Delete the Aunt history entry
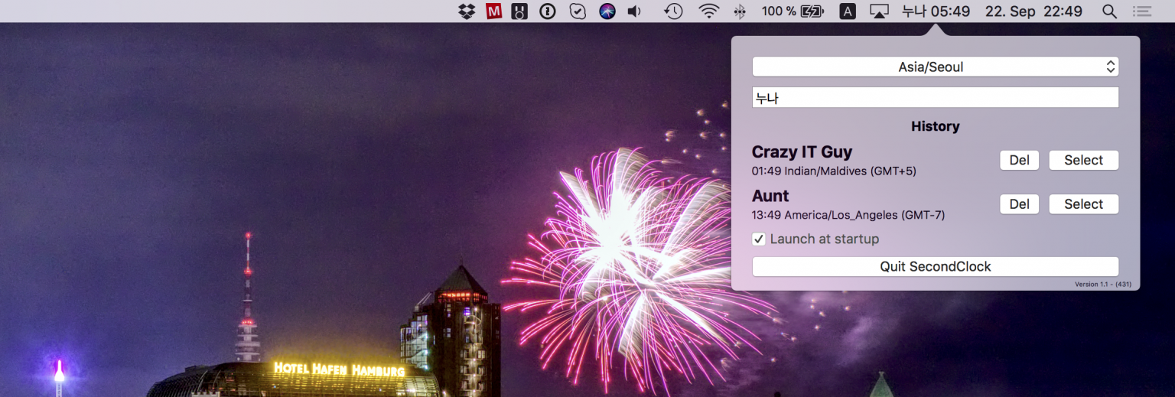1175x397 pixels. pyautogui.click(x=1019, y=204)
